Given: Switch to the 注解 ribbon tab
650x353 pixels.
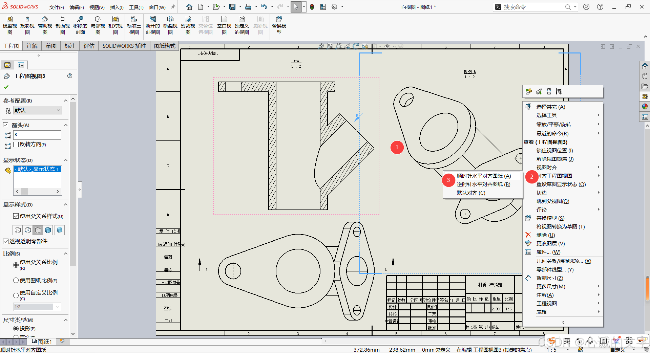Looking at the screenshot, I should pos(32,46).
